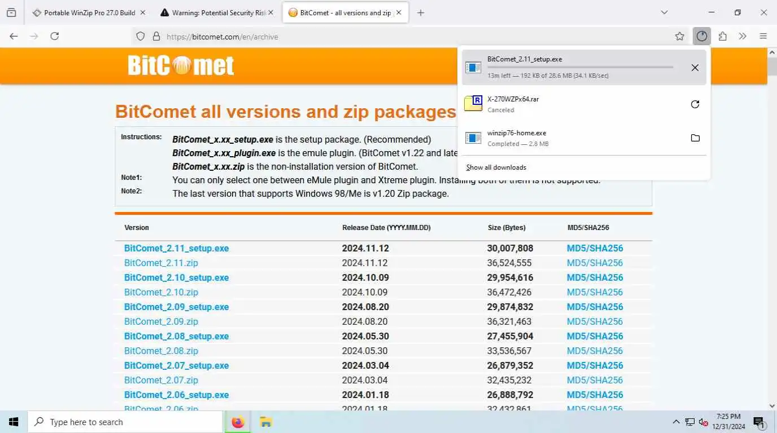
Task: Bookmark this page with the star
Action: tap(680, 36)
